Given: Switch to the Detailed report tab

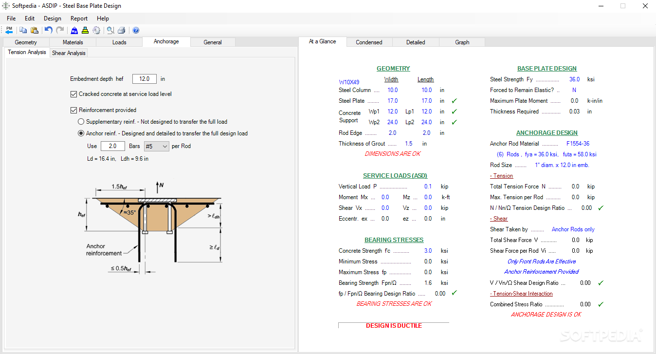Looking at the screenshot, I should [416, 42].
